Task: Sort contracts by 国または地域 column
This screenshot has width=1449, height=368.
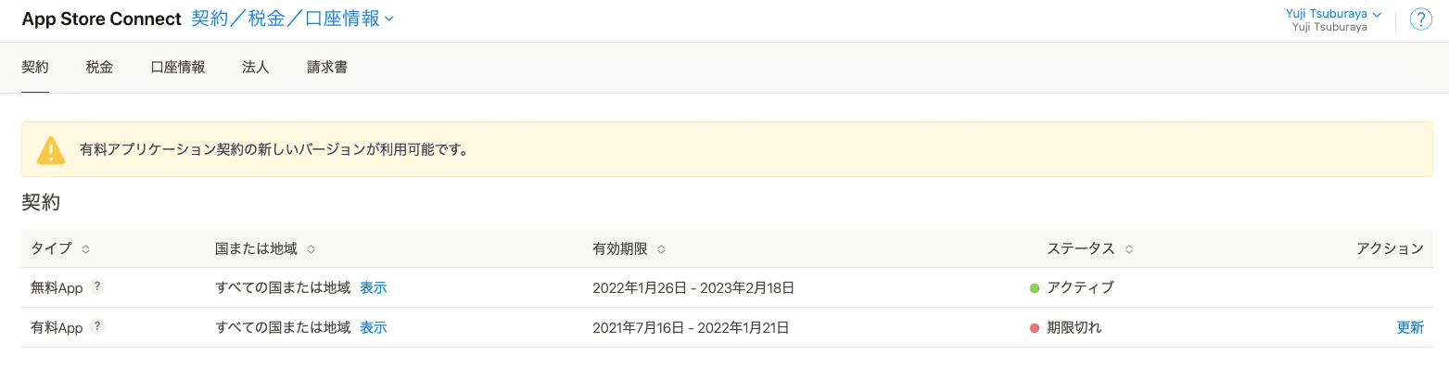Action: click(x=265, y=248)
